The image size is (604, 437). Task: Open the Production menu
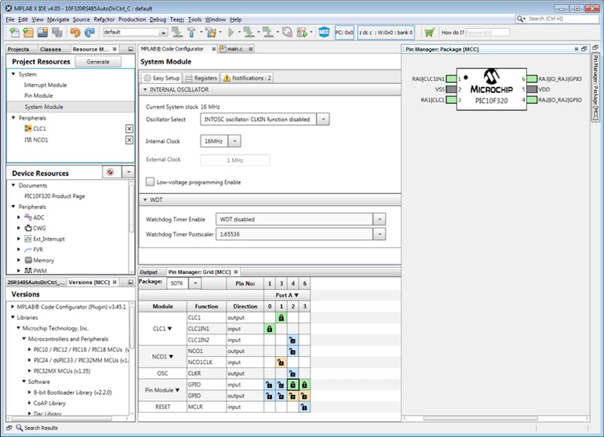131,20
